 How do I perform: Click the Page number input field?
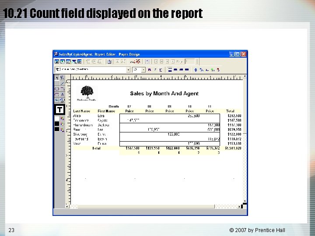(190, 62)
